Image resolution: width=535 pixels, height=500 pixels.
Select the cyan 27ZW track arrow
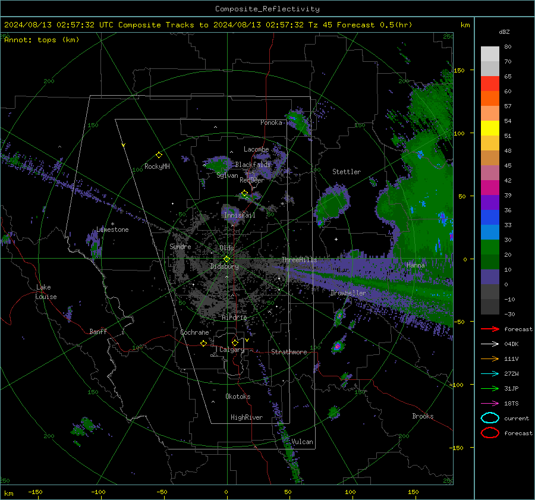click(x=490, y=374)
